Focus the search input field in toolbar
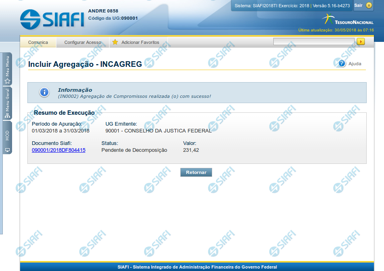Screen dimensions: 384x271 click(314, 41)
